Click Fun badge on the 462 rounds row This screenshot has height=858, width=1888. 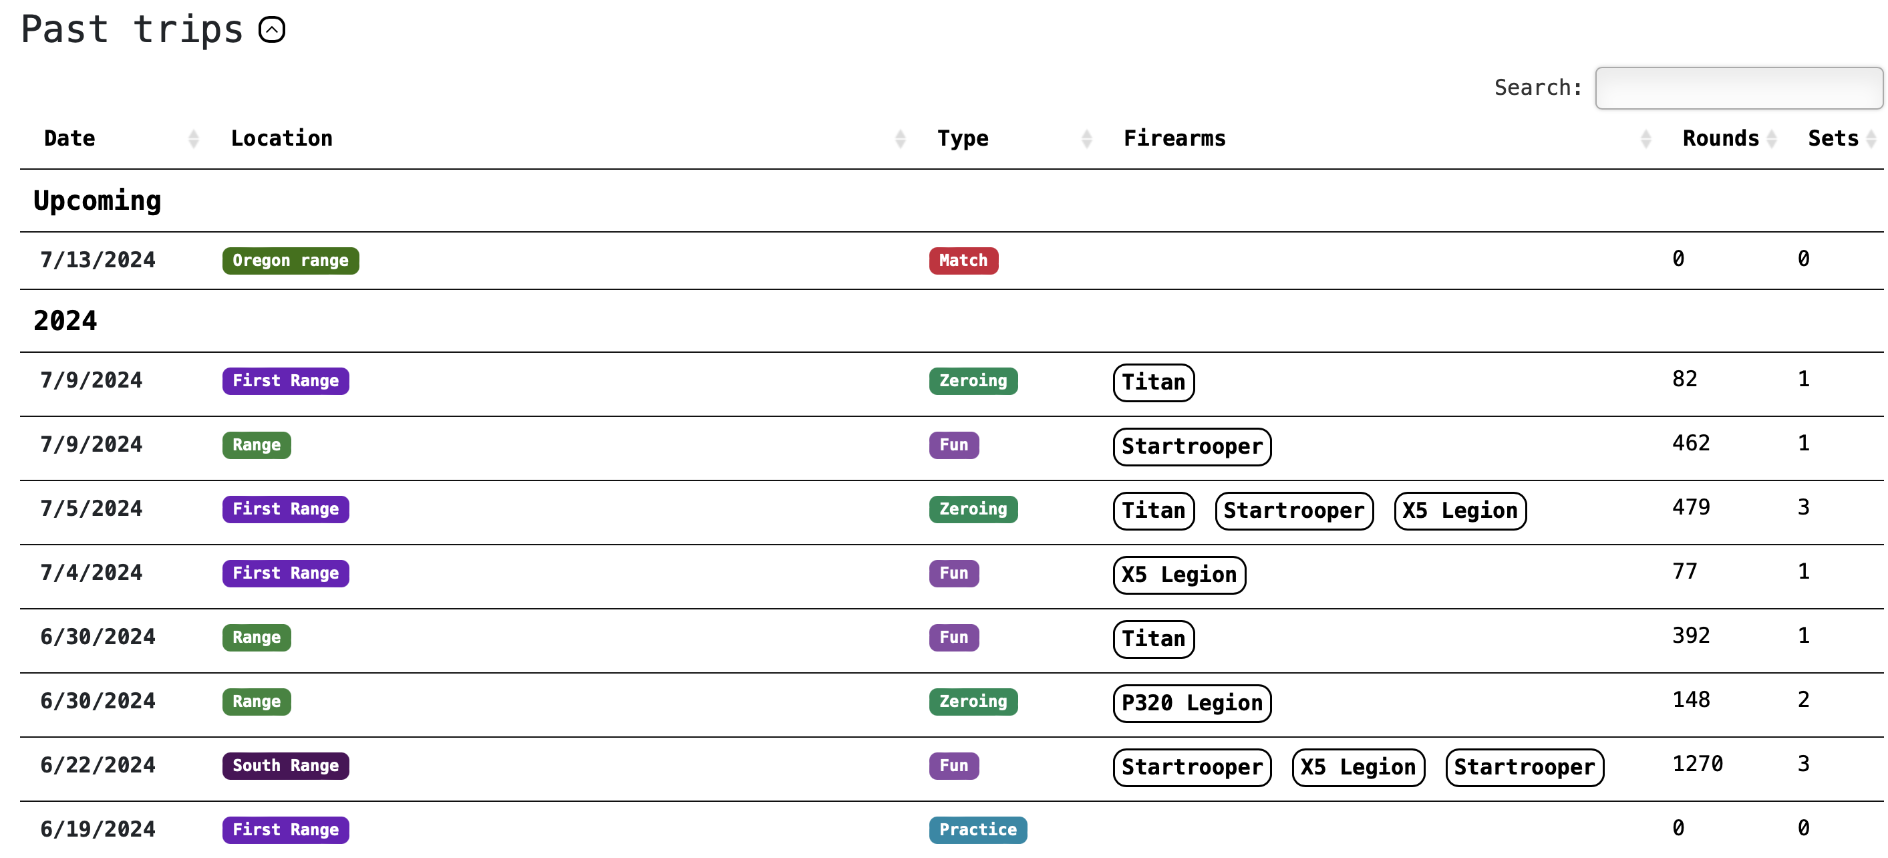point(953,444)
